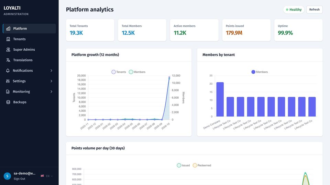Screen dimensions: 330x185
Task: Click the Members by tenant title
Action: coord(219,55)
